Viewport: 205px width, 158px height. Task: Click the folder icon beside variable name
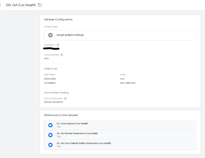(40, 5)
